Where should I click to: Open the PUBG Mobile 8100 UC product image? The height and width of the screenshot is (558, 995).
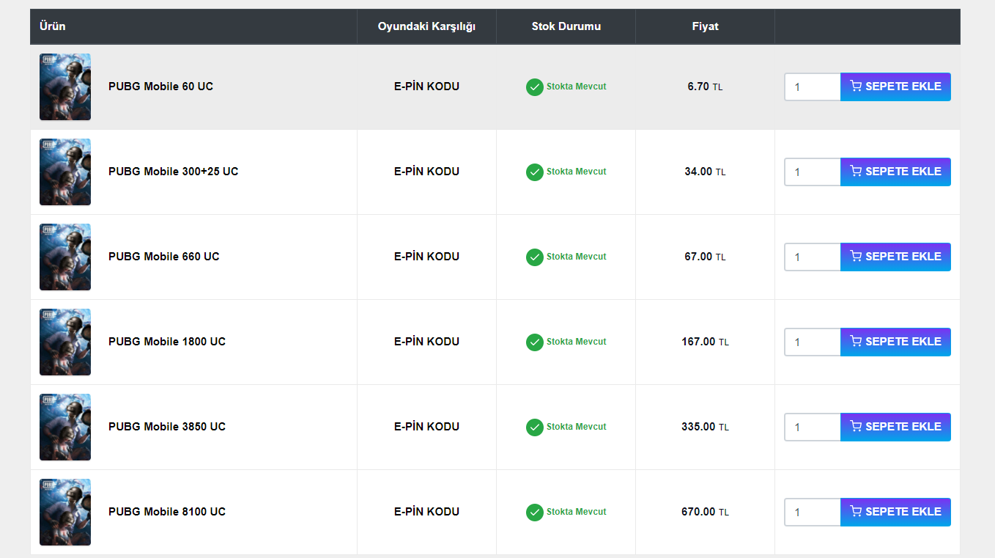point(65,512)
